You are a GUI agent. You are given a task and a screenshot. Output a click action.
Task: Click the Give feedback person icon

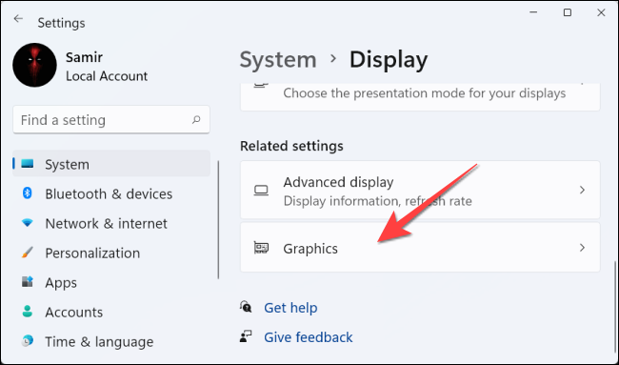[x=246, y=336]
